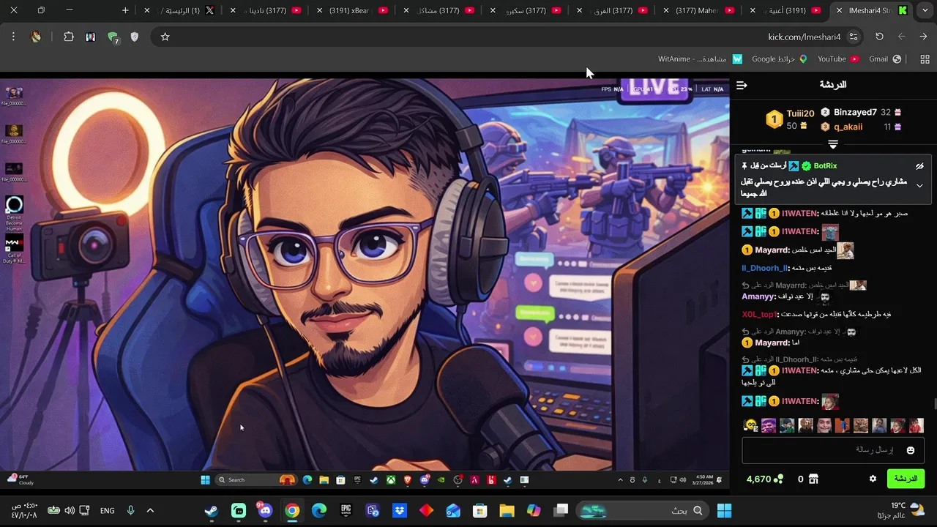Open chat settings gear icon
The image size is (937, 527).
[873, 479]
